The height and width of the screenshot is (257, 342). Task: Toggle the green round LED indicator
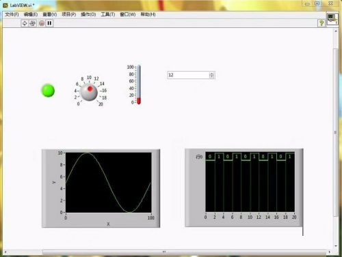(48, 91)
